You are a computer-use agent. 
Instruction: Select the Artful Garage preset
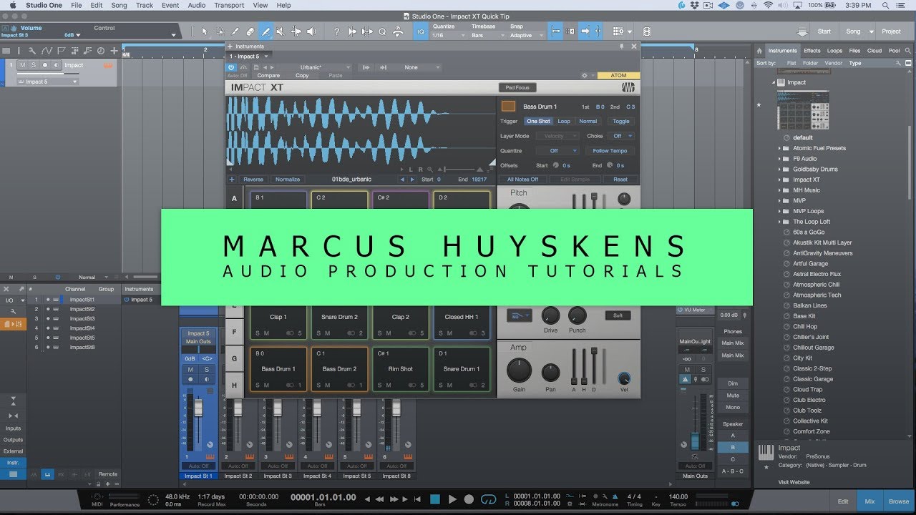(810, 264)
